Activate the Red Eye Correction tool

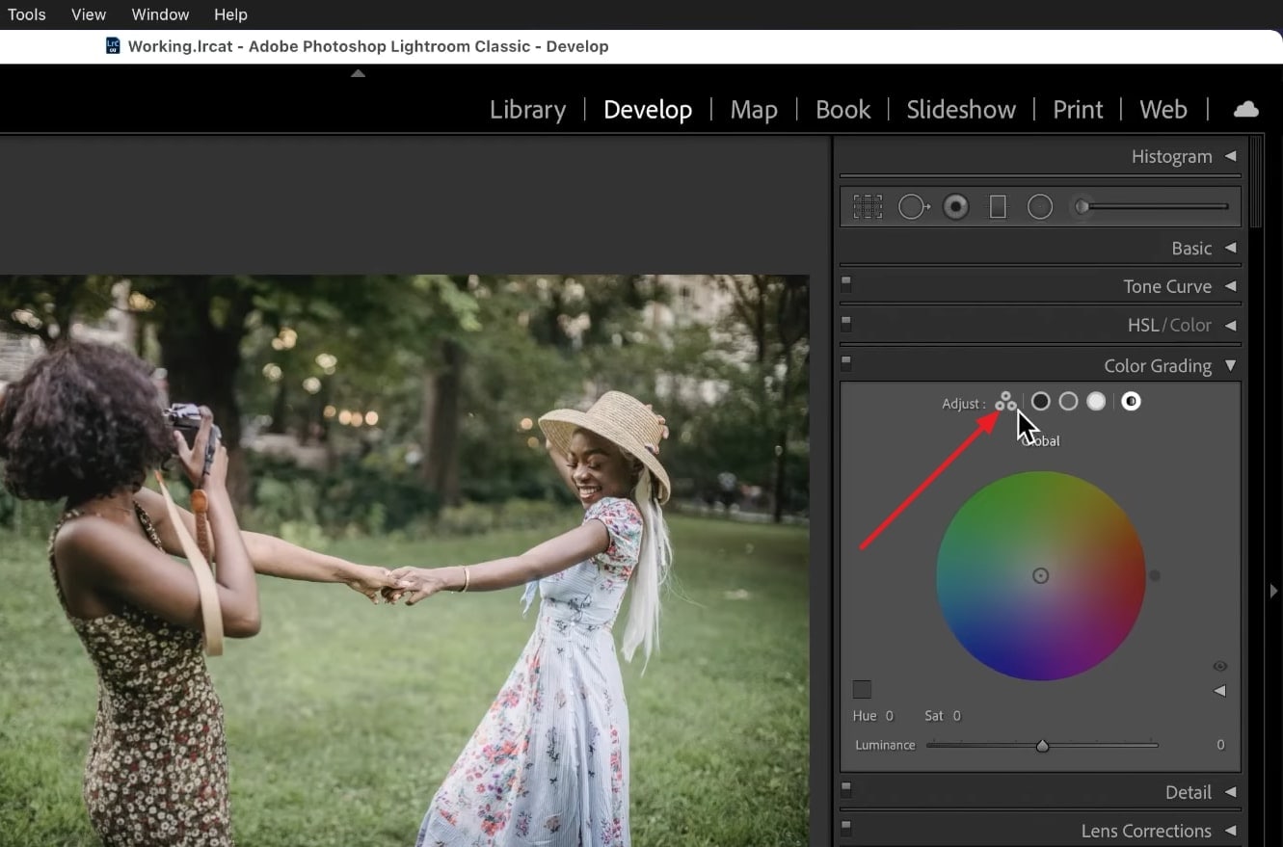coord(955,207)
